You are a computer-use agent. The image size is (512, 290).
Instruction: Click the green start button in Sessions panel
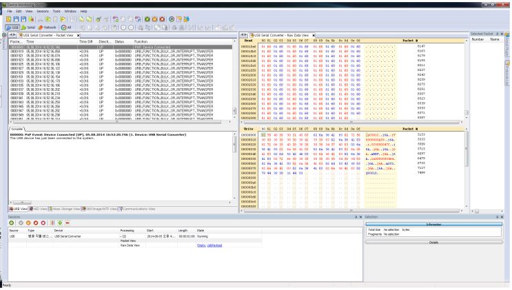pos(12,222)
